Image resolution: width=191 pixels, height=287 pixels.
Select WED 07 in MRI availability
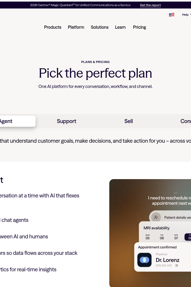coord(176,237)
